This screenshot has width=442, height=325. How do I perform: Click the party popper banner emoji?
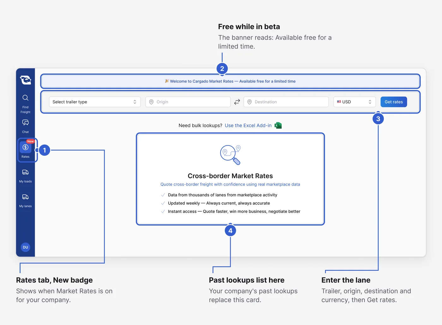(x=167, y=81)
